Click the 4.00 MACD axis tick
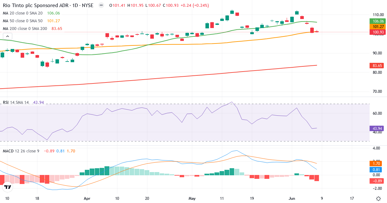The height and width of the screenshot is (203, 387). tap(376, 148)
